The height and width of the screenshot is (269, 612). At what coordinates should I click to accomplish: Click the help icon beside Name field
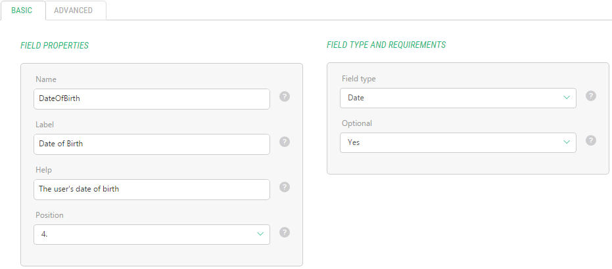[285, 96]
